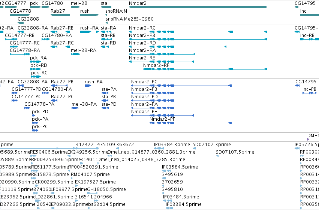Click the rush gene label
Image resolution: width=319 pixels, height=210 pixels.
coord(85,11)
